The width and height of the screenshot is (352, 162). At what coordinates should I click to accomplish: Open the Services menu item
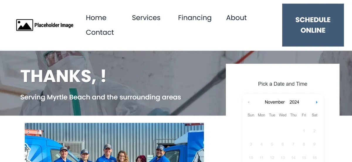point(146,18)
